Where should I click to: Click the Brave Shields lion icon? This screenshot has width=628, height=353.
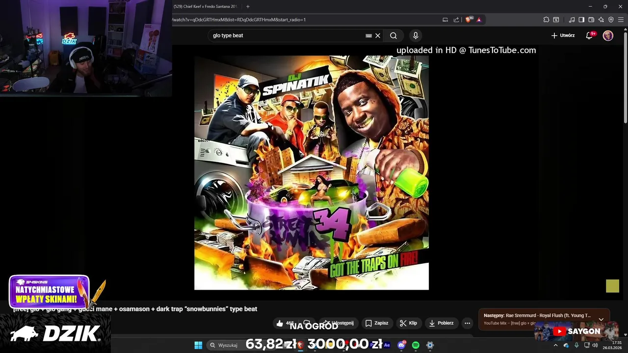(x=468, y=20)
